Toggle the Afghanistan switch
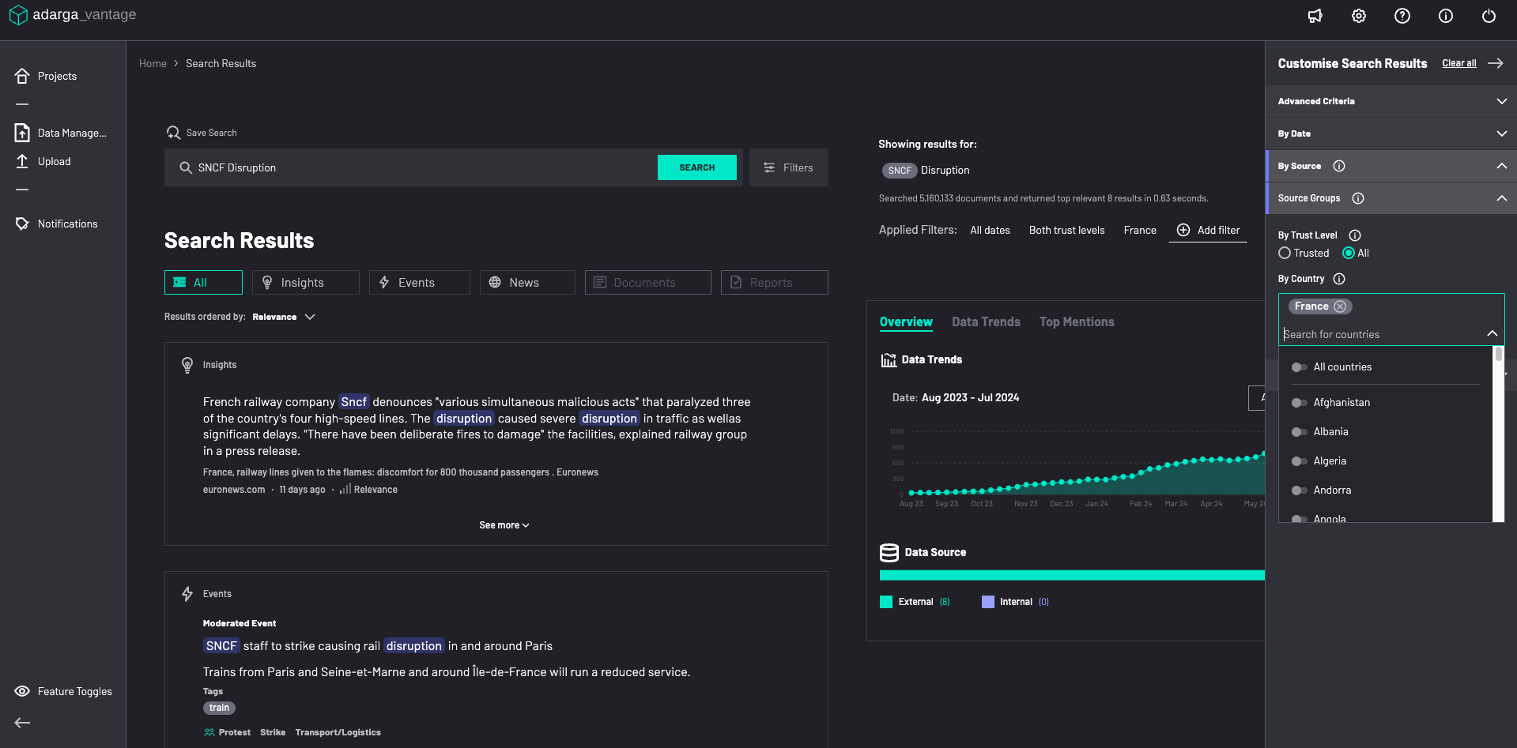The image size is (1517, 748). tap(1299, 403)
